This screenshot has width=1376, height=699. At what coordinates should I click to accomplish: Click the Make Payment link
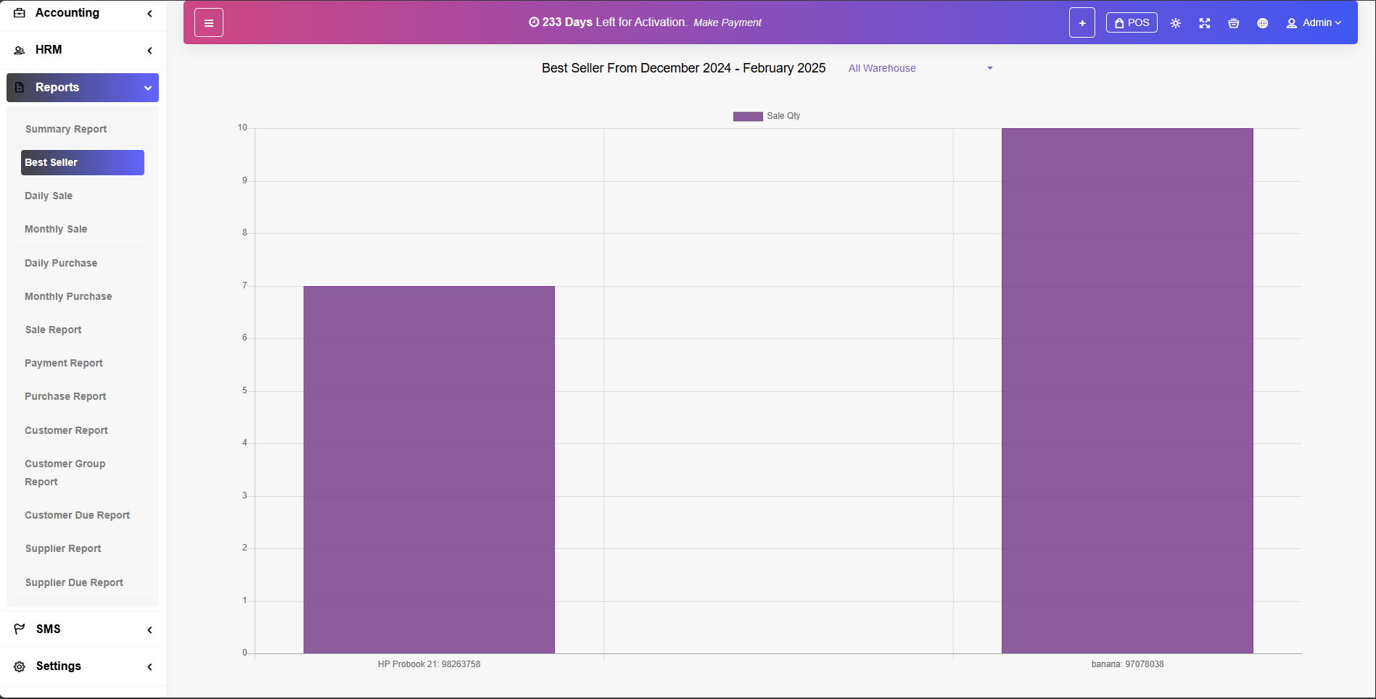727,22
